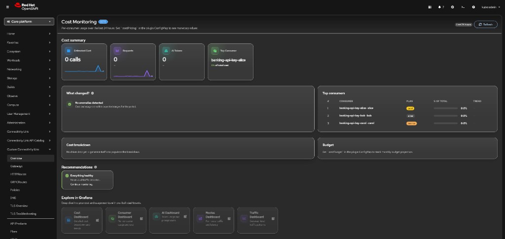Image resolution: width=505 pixels, height=239 pixels.
Task: Click the Estimated Cost sparkline chart
Action: (x=84, y=68)
